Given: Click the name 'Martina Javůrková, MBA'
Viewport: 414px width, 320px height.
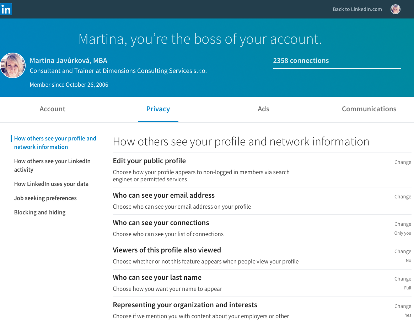Looking at the screenshot, I should [x=68, y=60].
